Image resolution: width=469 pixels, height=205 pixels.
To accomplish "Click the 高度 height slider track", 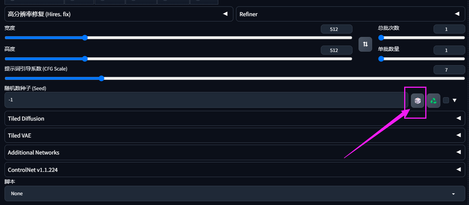I will point(178,59).
